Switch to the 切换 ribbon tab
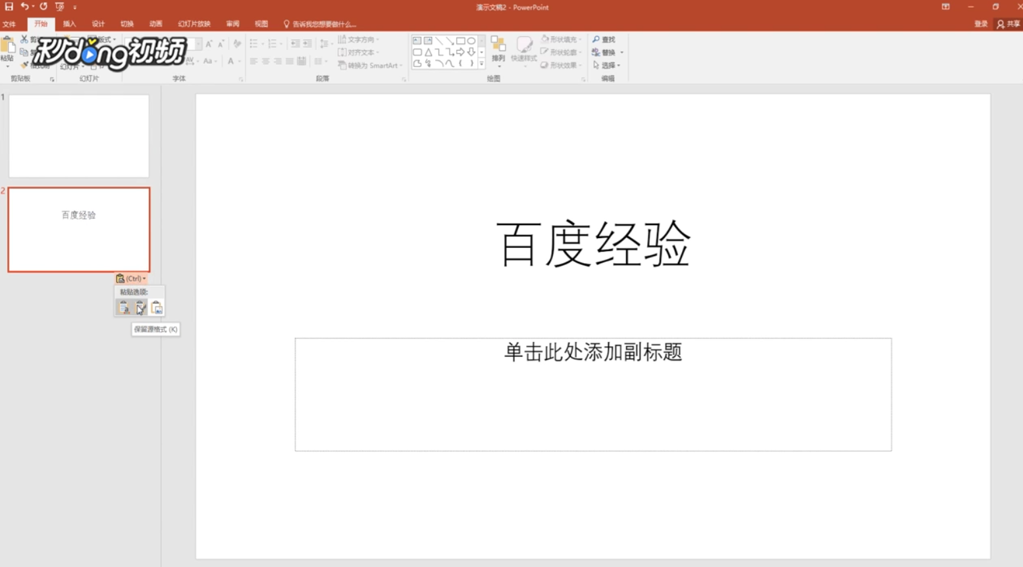This screenshot has width=1023, height=567. click(127, 24)
